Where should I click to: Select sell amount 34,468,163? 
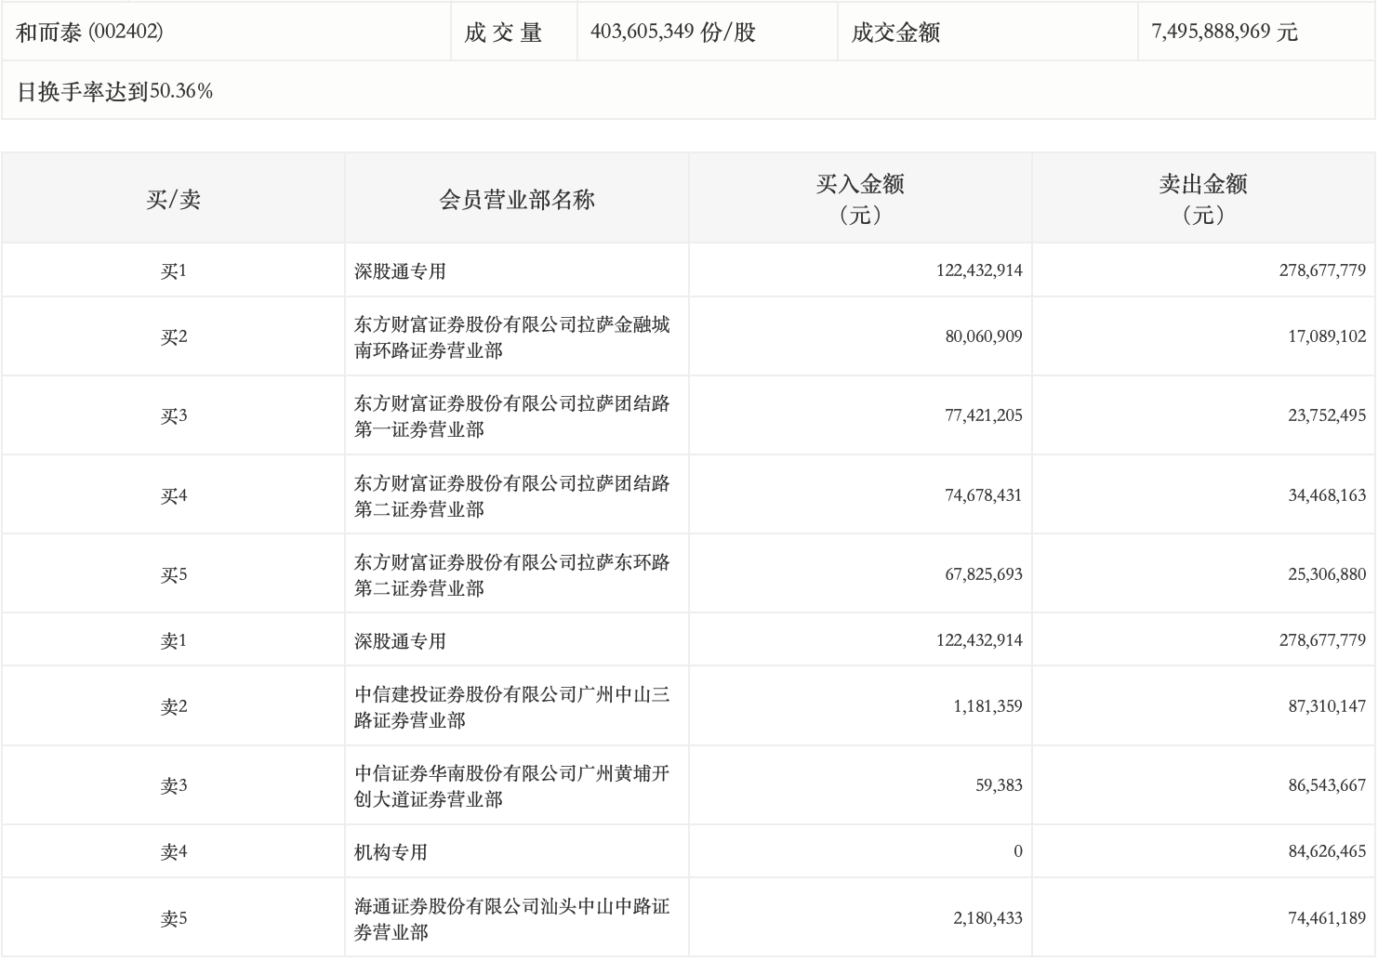click(x=1327, y=496)
